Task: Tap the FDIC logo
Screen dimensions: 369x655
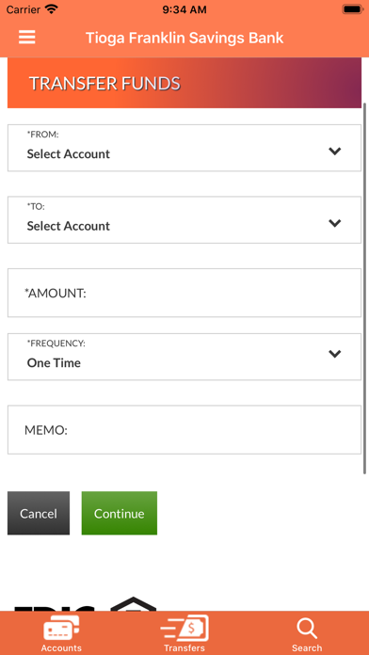Action: coord(55,608)
